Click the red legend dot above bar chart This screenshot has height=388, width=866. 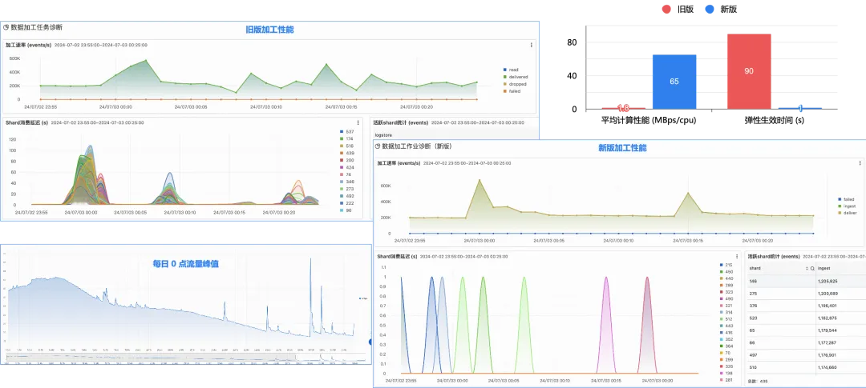(667, 10)
